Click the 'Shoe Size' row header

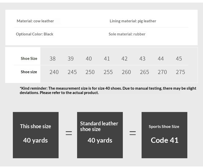[29, 59]
